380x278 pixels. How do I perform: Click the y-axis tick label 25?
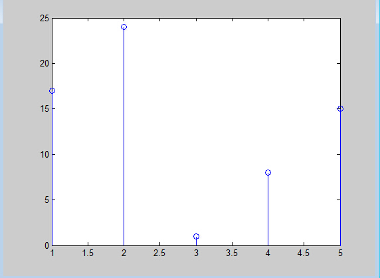coord(45,19)
